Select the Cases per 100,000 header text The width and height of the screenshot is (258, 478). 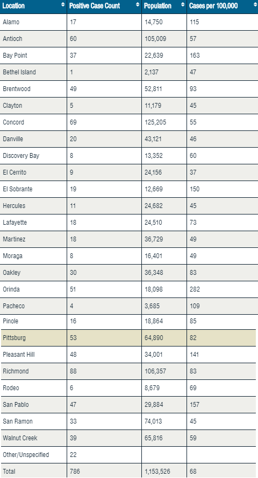(x=213, y=6)
